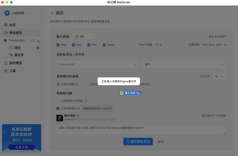Select the 仅选中画板(4) radio button
Screen dimensions: 238x156
pos(58,84)
